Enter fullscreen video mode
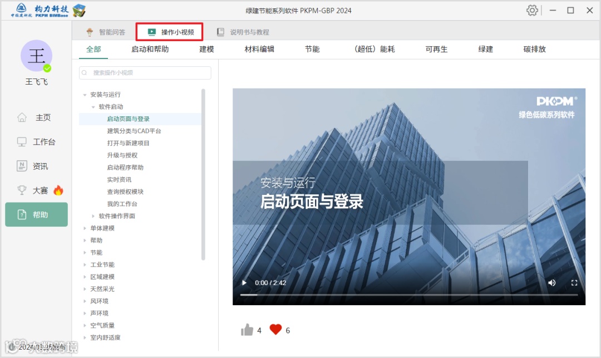601x358 pixels. 574,283
